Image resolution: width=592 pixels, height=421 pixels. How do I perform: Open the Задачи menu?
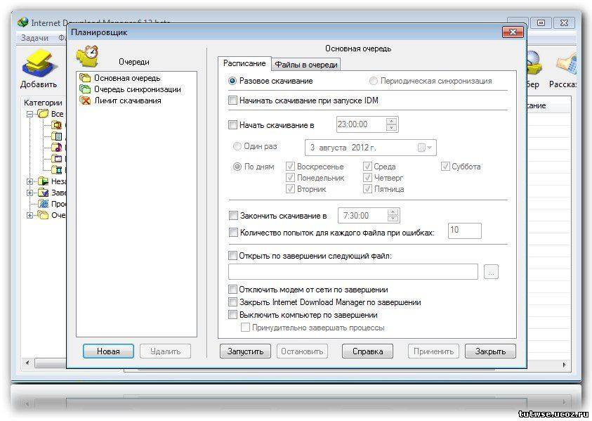(34, 38)
